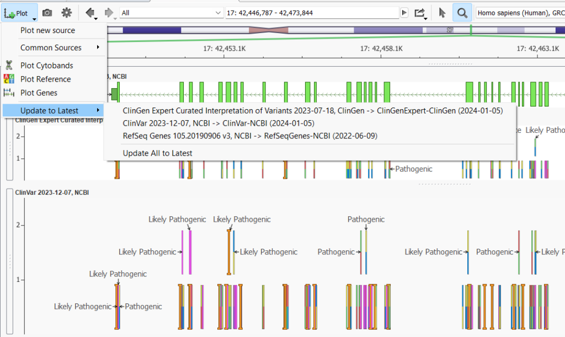Select the arrow pointer tool
This screenshot has width=565, height=337.
point(442,13)
